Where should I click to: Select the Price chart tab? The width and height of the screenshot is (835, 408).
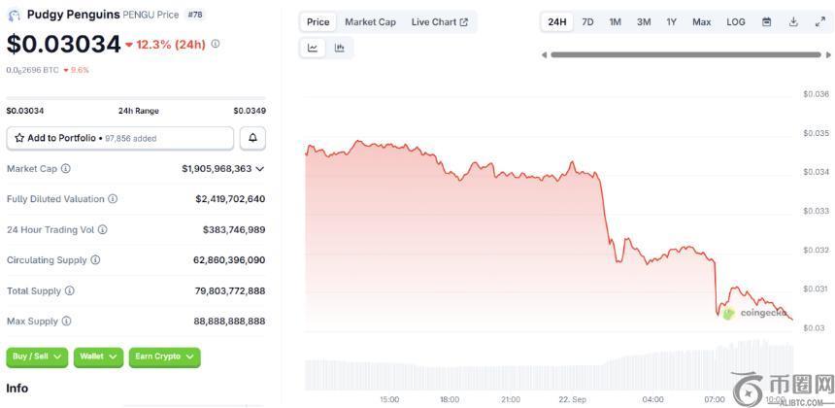click(317, 21)
